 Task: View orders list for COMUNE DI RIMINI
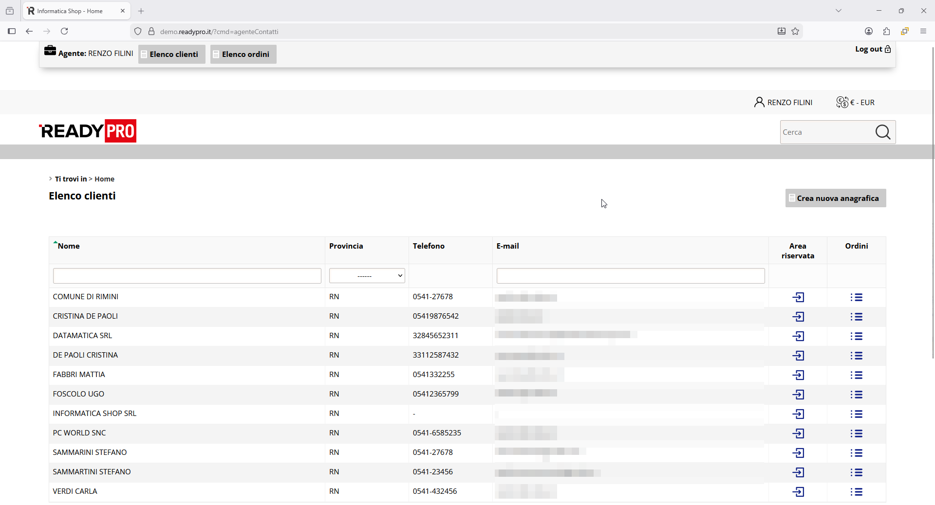[x=857, y=297]
